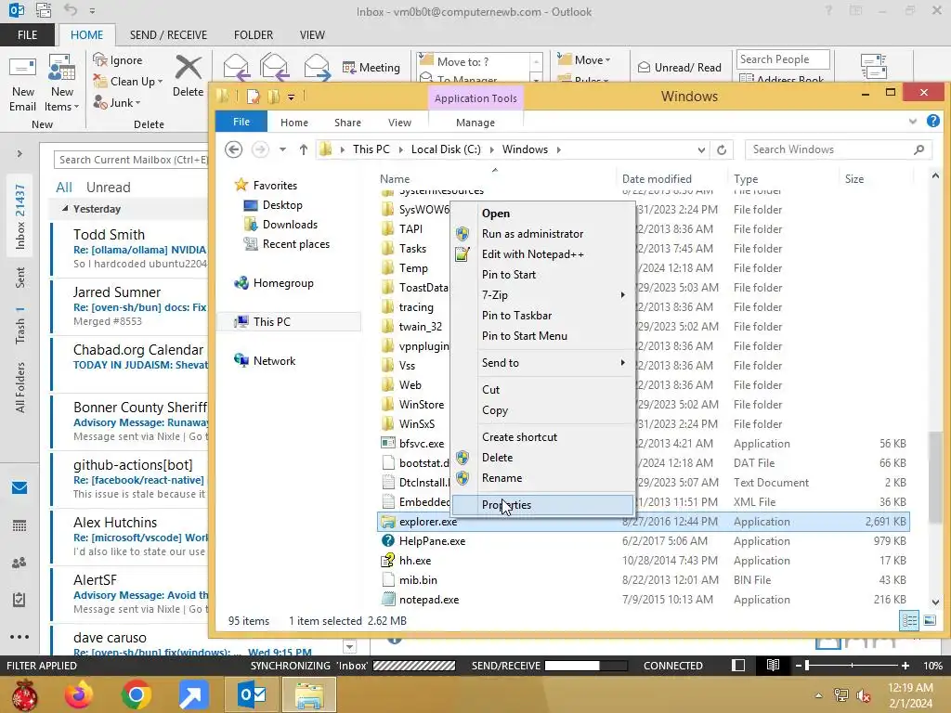This screenshot has height=713, width=951.
Task: Click Search Current Mailbox field
Action: point(131,160)
